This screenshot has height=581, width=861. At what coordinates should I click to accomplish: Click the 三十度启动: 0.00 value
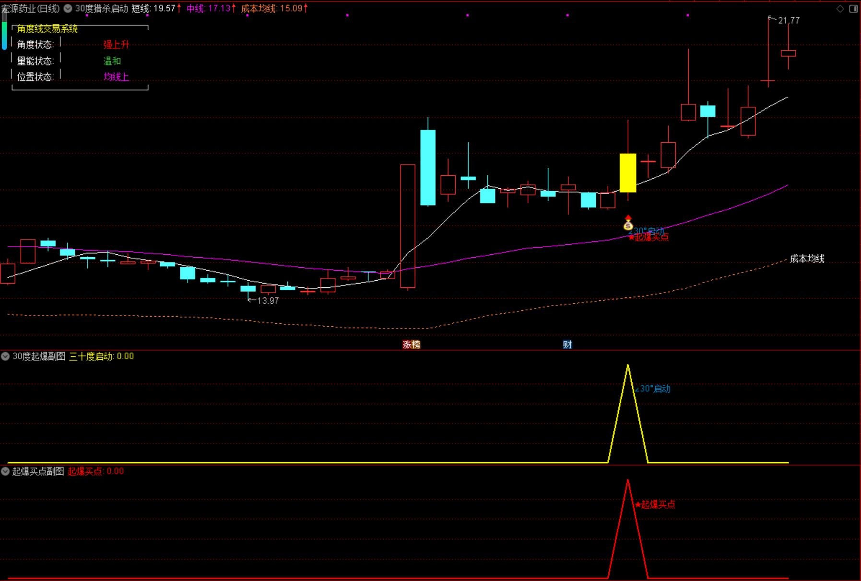(x=102, y=356)
